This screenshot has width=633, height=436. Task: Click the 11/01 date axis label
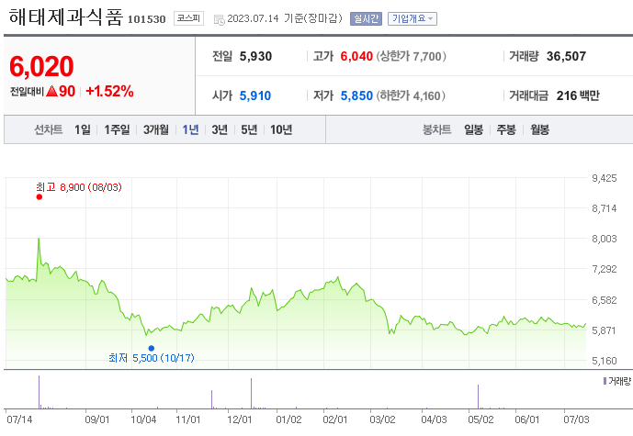tap(187, 419)
